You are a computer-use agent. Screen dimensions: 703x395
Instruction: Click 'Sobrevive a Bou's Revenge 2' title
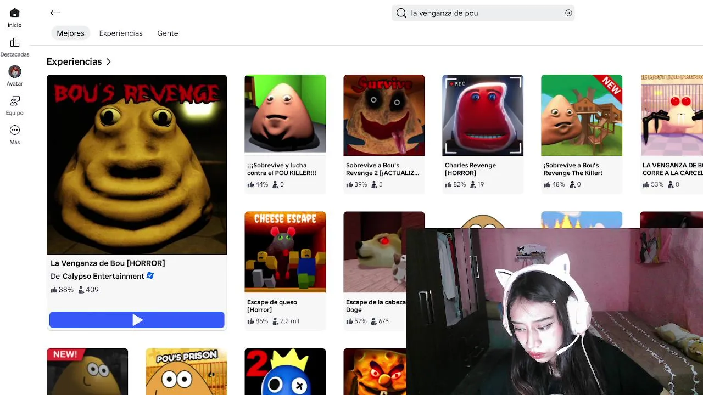[382, 169]
